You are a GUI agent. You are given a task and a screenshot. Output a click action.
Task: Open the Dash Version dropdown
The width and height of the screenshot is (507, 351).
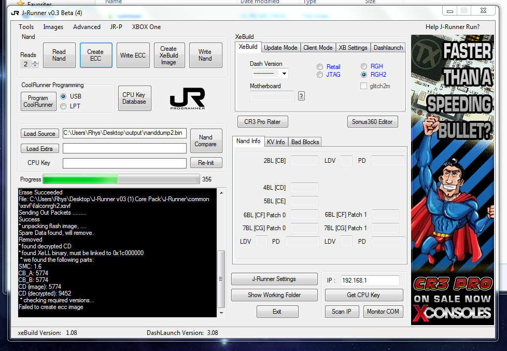[x=284, y=74]
